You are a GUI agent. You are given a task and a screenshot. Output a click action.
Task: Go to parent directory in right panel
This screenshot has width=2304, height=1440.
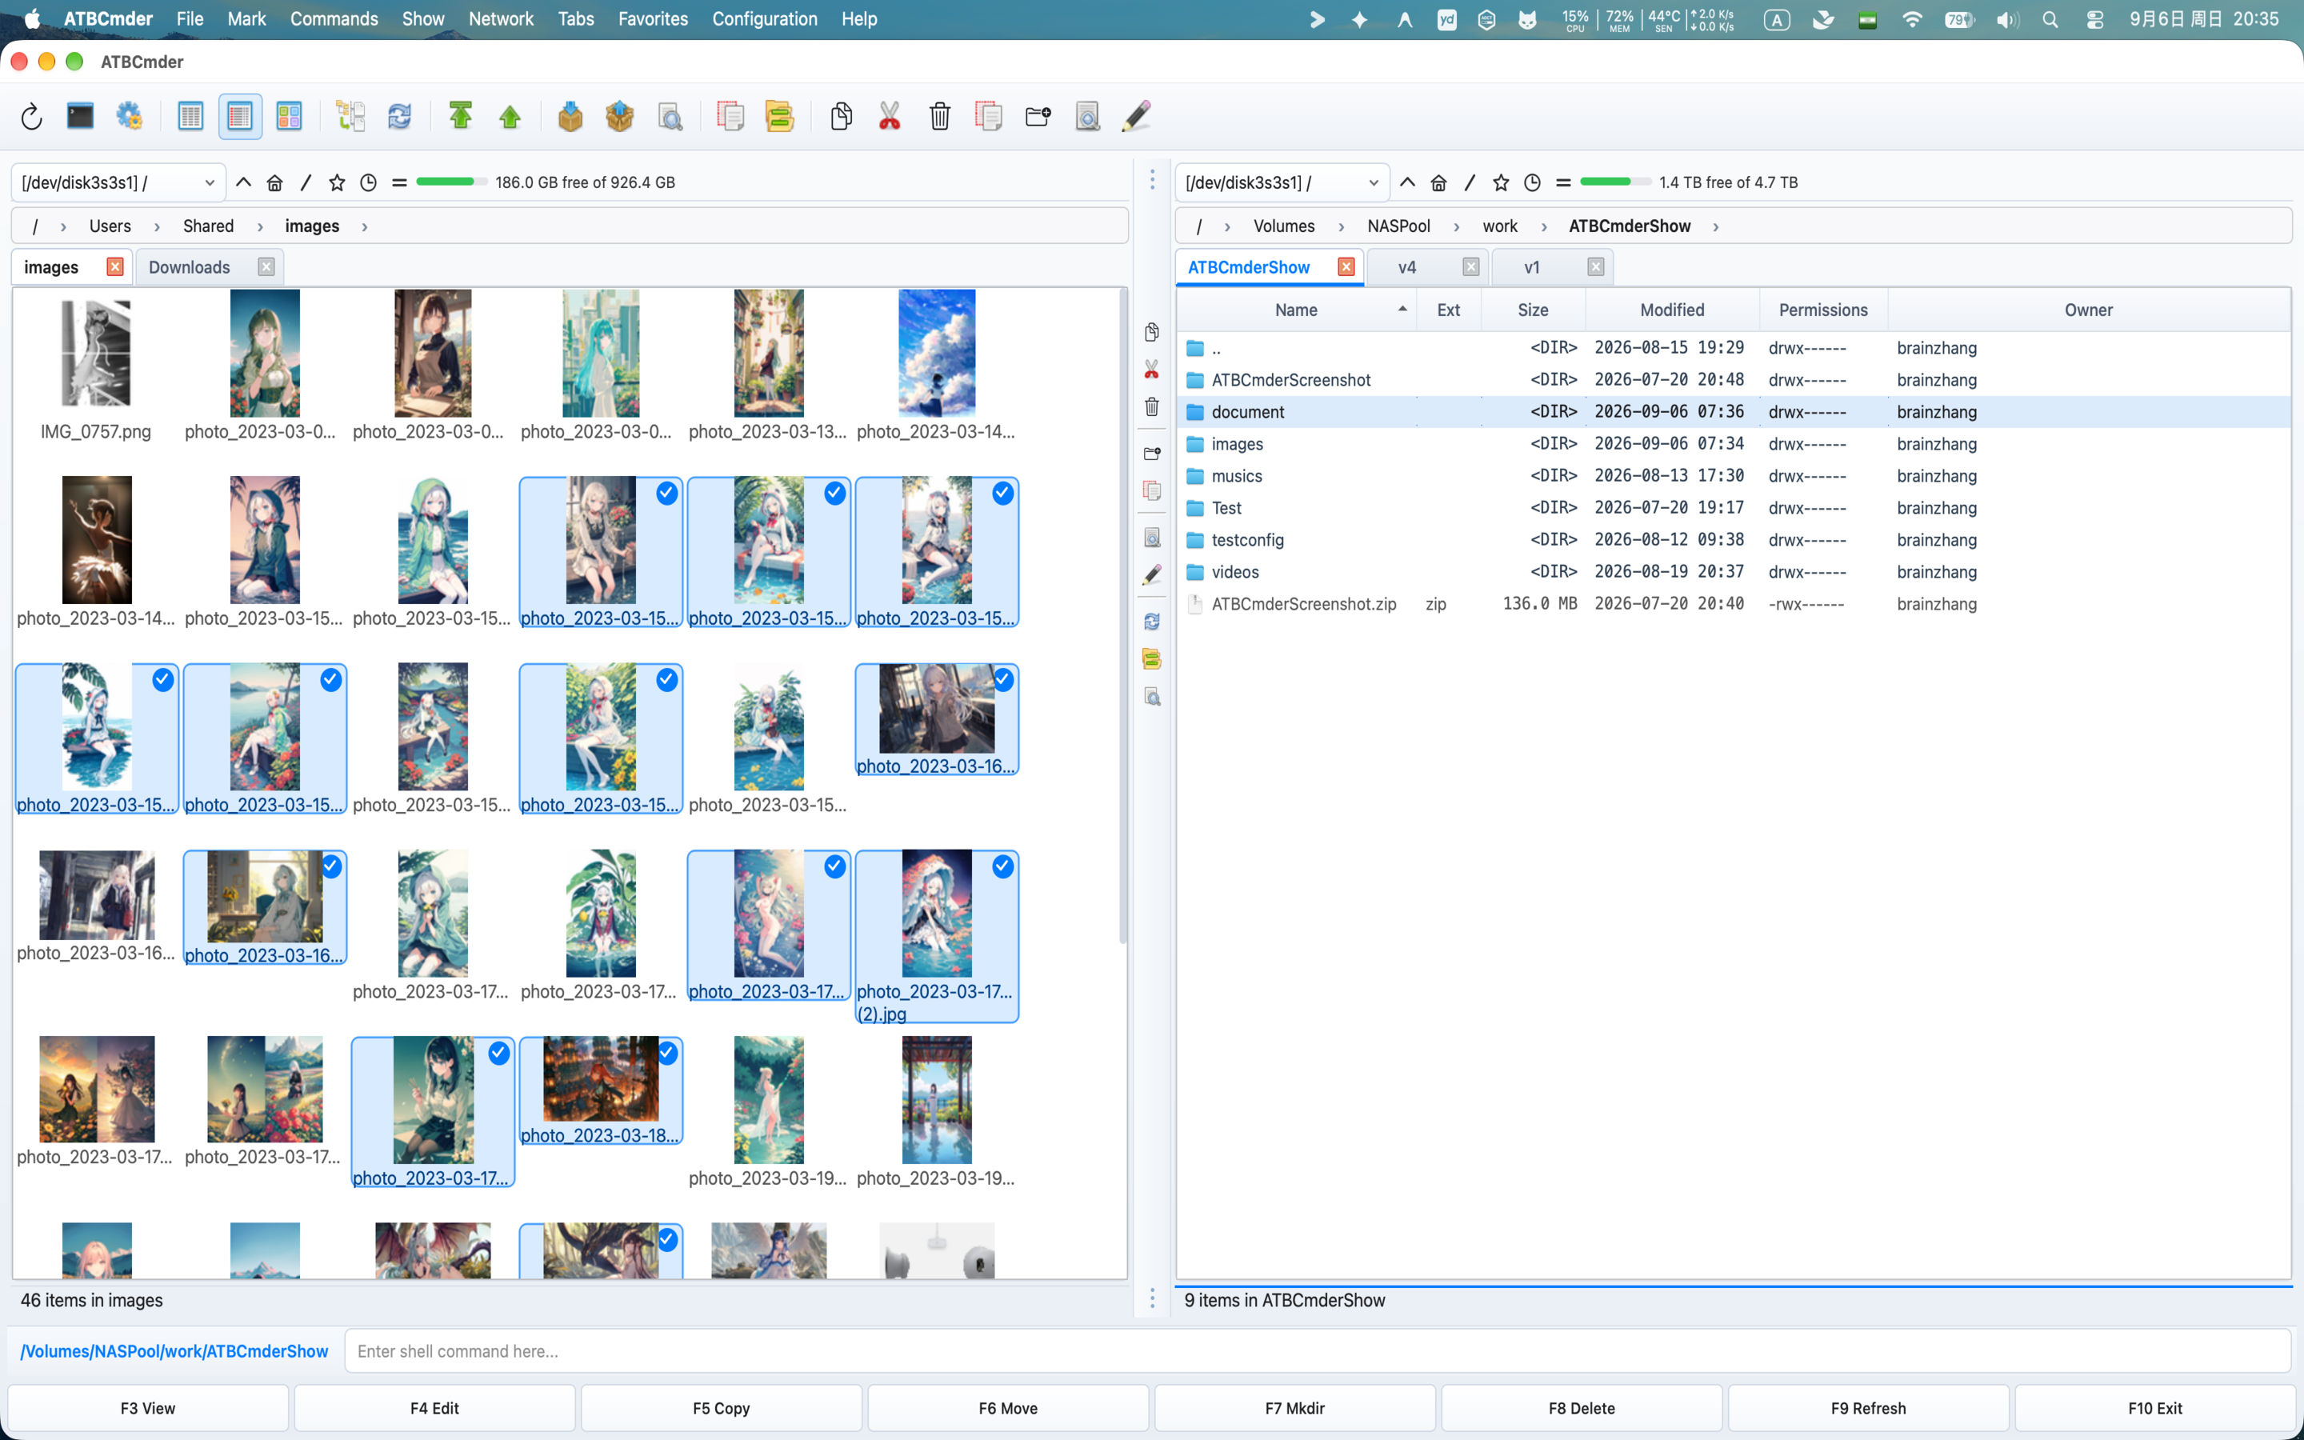[x=1407, y=183]
